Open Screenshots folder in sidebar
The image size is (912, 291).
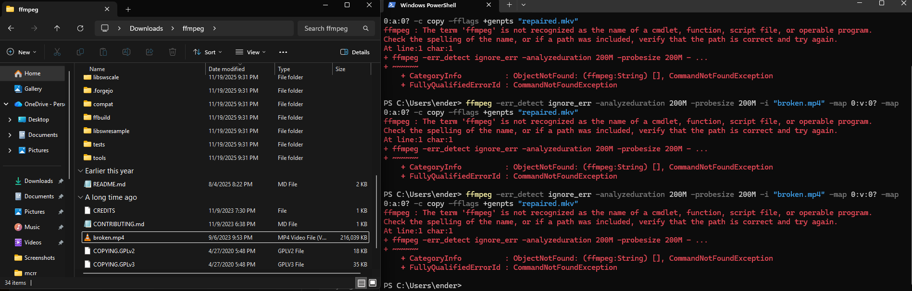(x=39, y=258)
